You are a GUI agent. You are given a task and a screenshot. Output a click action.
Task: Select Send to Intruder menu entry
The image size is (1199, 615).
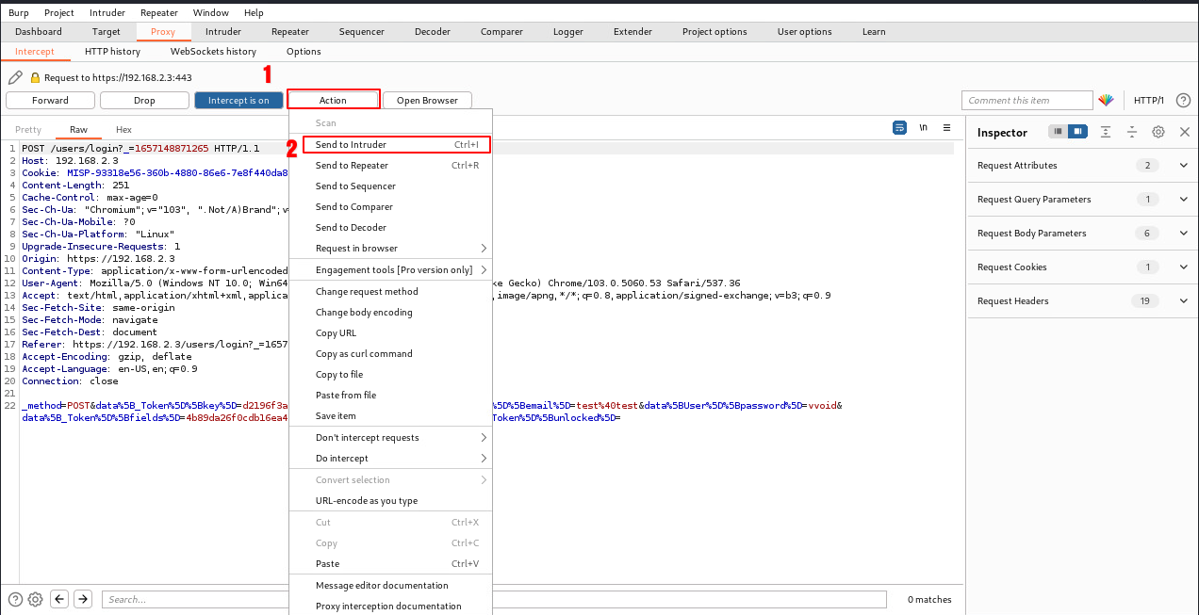[x=351, y=145]
